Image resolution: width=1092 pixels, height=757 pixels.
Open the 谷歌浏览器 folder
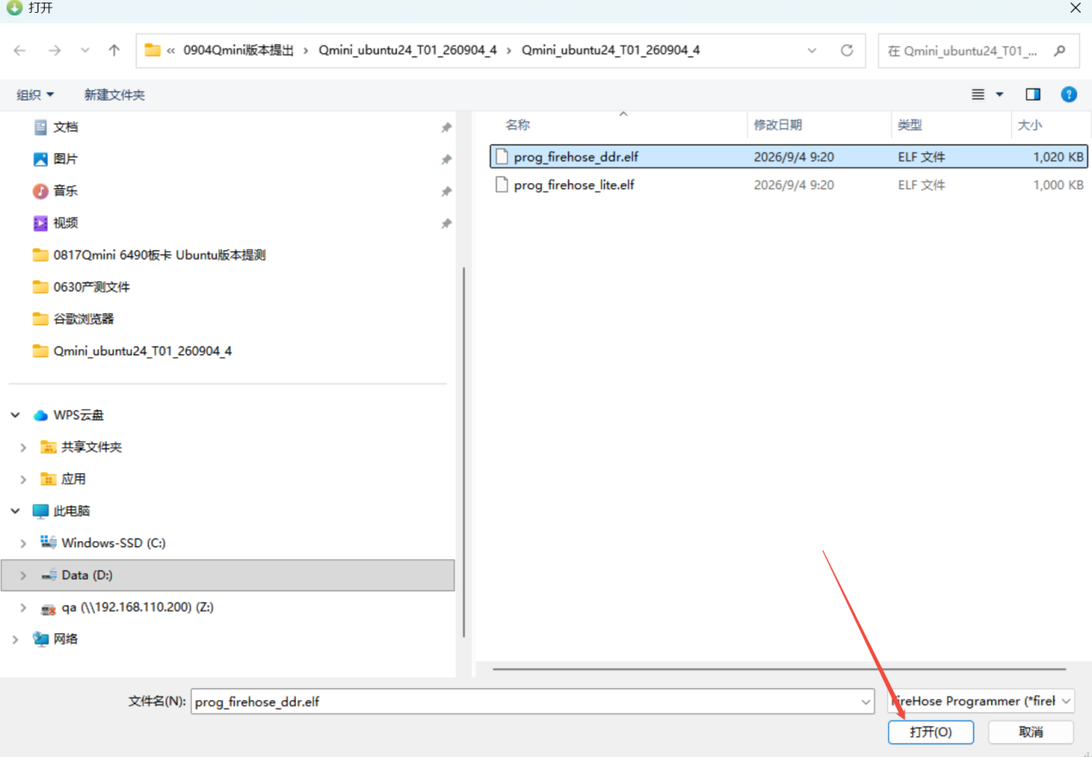[83, 318]
